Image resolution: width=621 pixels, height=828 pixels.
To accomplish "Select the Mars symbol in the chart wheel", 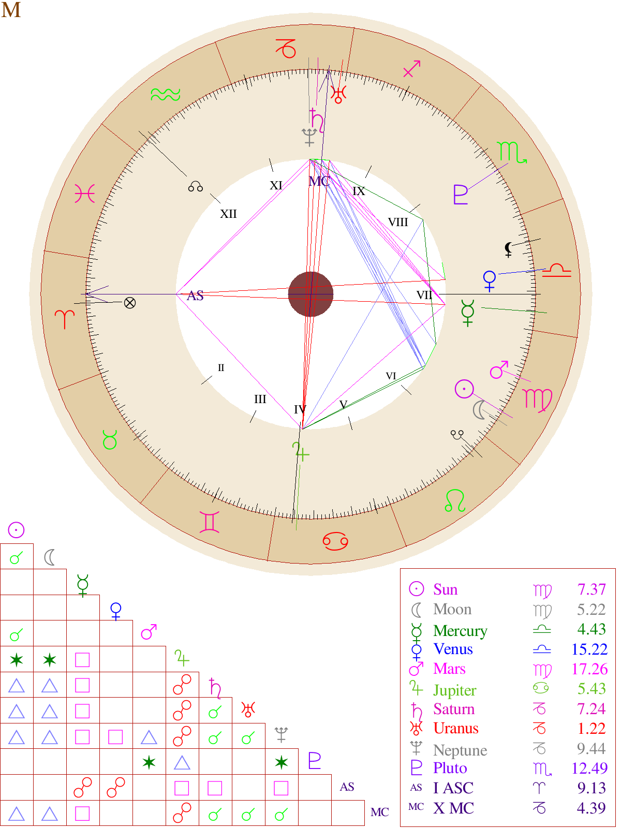I will pyautogui.click(x=499, y=369).
